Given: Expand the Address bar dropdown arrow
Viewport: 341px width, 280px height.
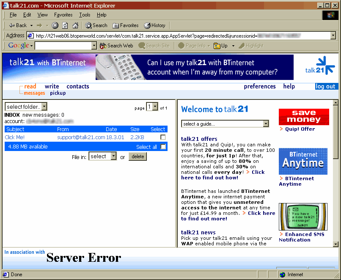Looking at the screenshot, I should pos(333,36).
